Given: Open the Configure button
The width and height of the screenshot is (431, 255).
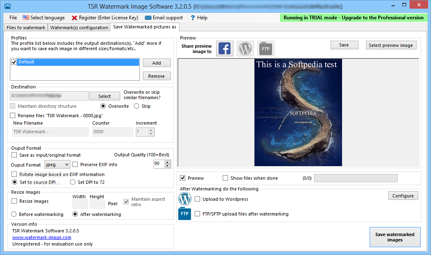Looking at the screenshot, I should [403, 196].
